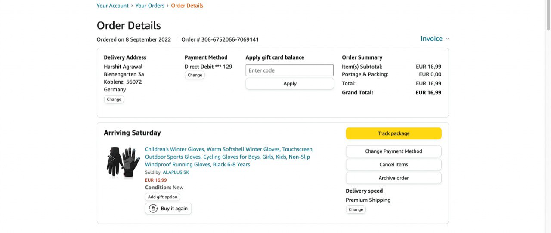Expand the Invoice dropdown arrow
551x233 pixels.
point(447,39)
